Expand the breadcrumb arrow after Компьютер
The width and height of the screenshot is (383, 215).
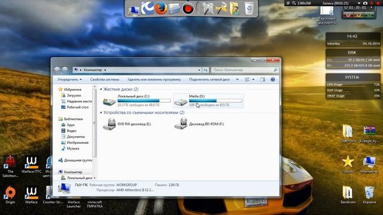pyautogui.click(x=105, y=70)
